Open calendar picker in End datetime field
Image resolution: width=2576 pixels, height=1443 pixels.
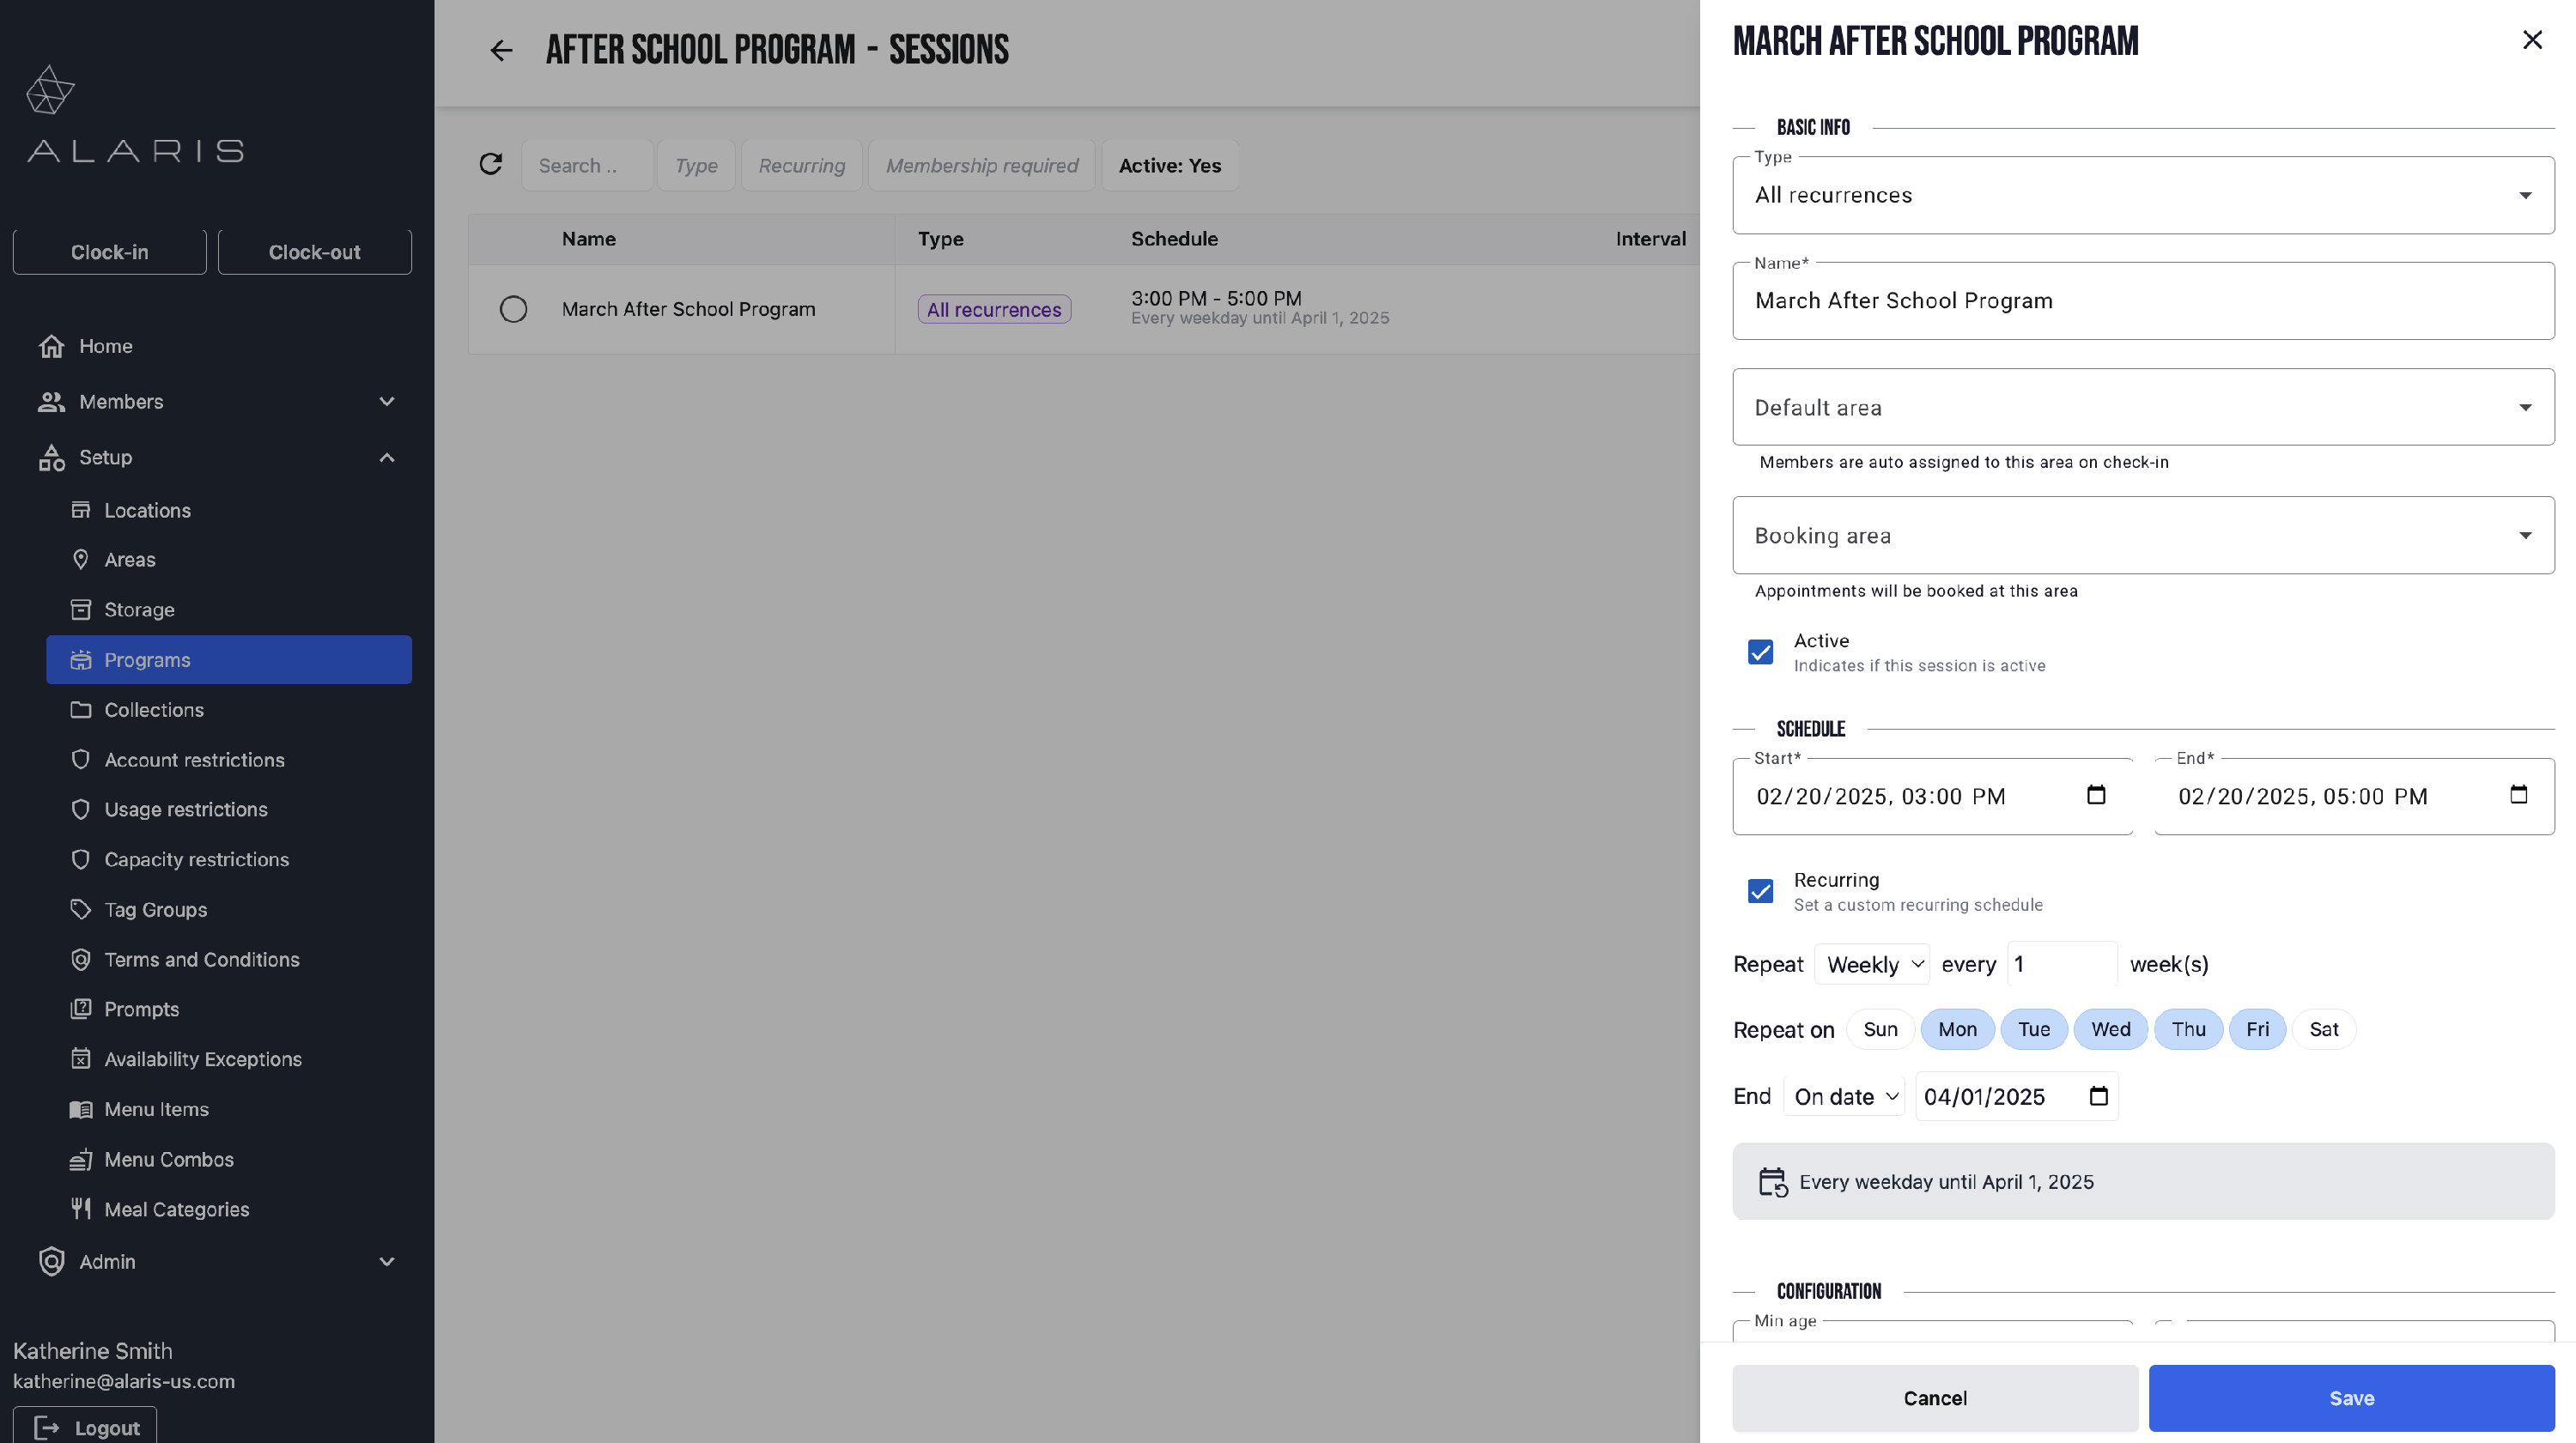pyautogui.click(x=2518, y=795)
